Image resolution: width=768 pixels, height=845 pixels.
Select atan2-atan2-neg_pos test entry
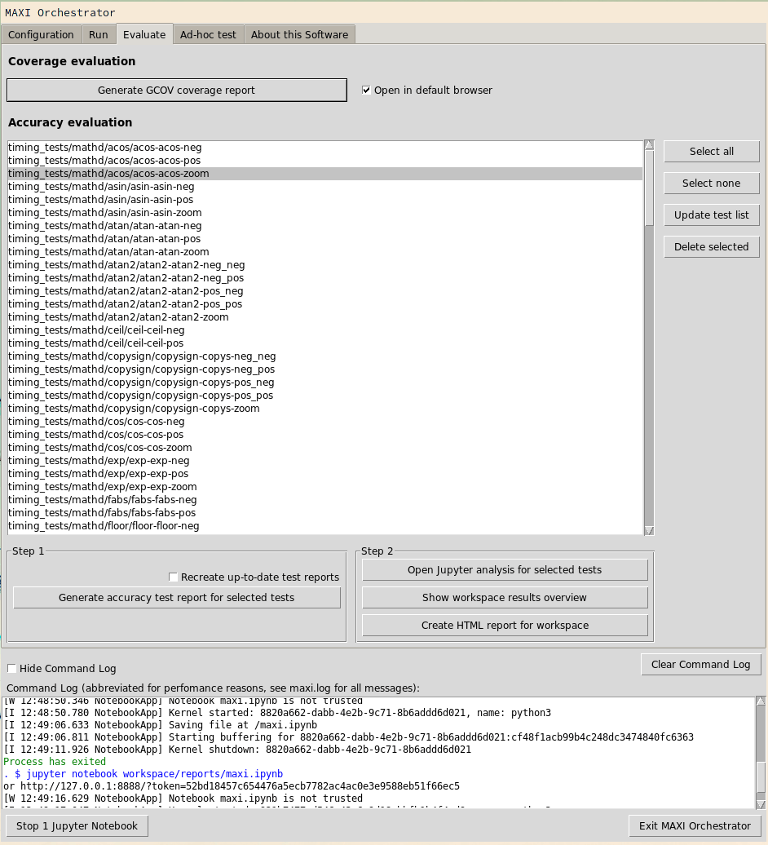click(x=325, y=278)
